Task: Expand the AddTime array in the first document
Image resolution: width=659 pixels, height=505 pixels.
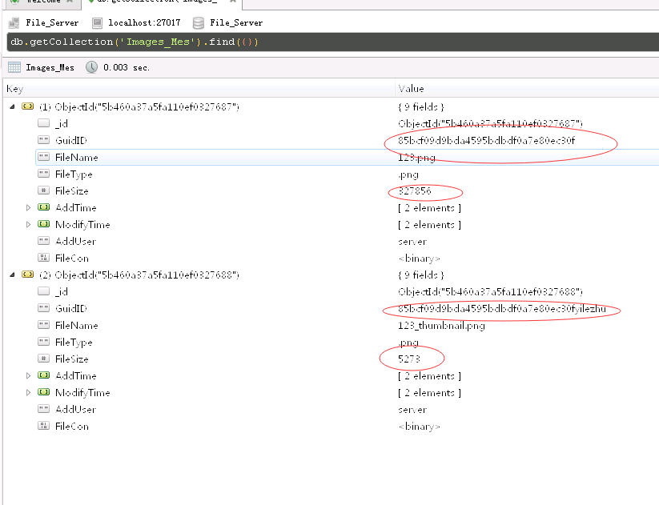Action: click(29, 207)
